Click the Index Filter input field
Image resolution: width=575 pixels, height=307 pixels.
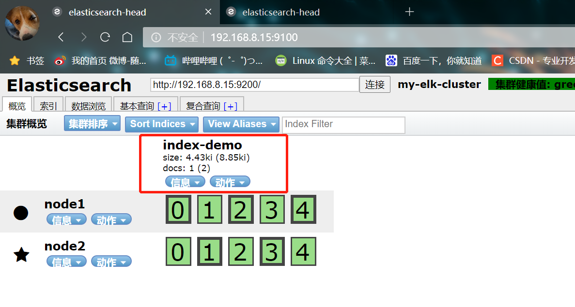pos(343,125)
